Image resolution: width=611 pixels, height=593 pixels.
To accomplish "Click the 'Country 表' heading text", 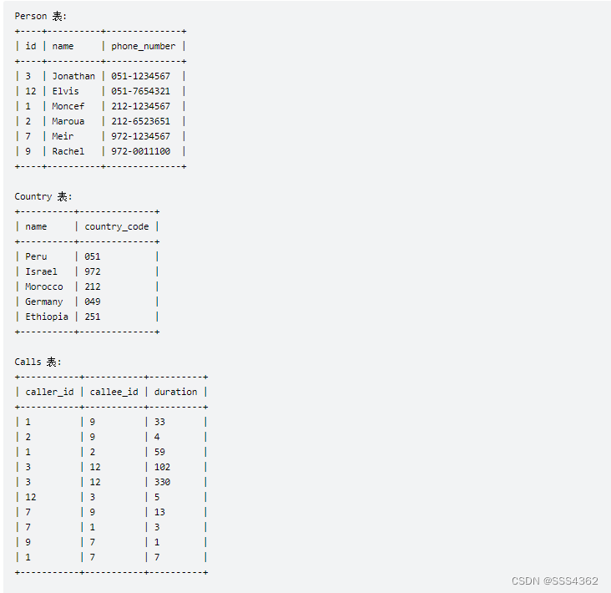I will pyautogui.click(x=43, y=196).
